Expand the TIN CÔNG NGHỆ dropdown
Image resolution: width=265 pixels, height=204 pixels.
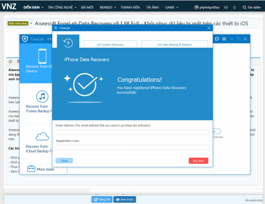pos(76,7)
